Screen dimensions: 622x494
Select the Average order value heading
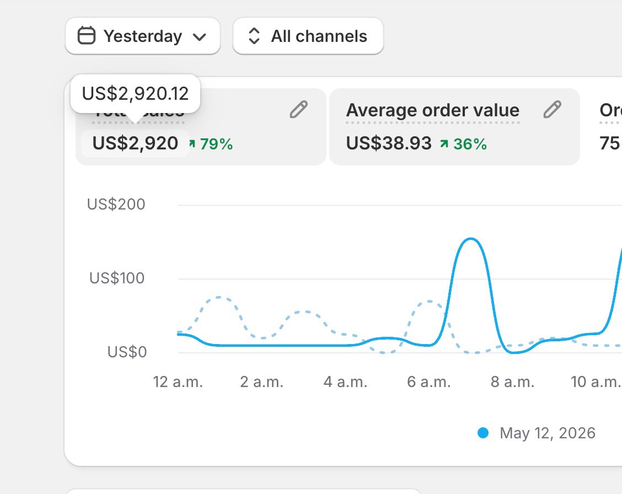pos(433,110)
